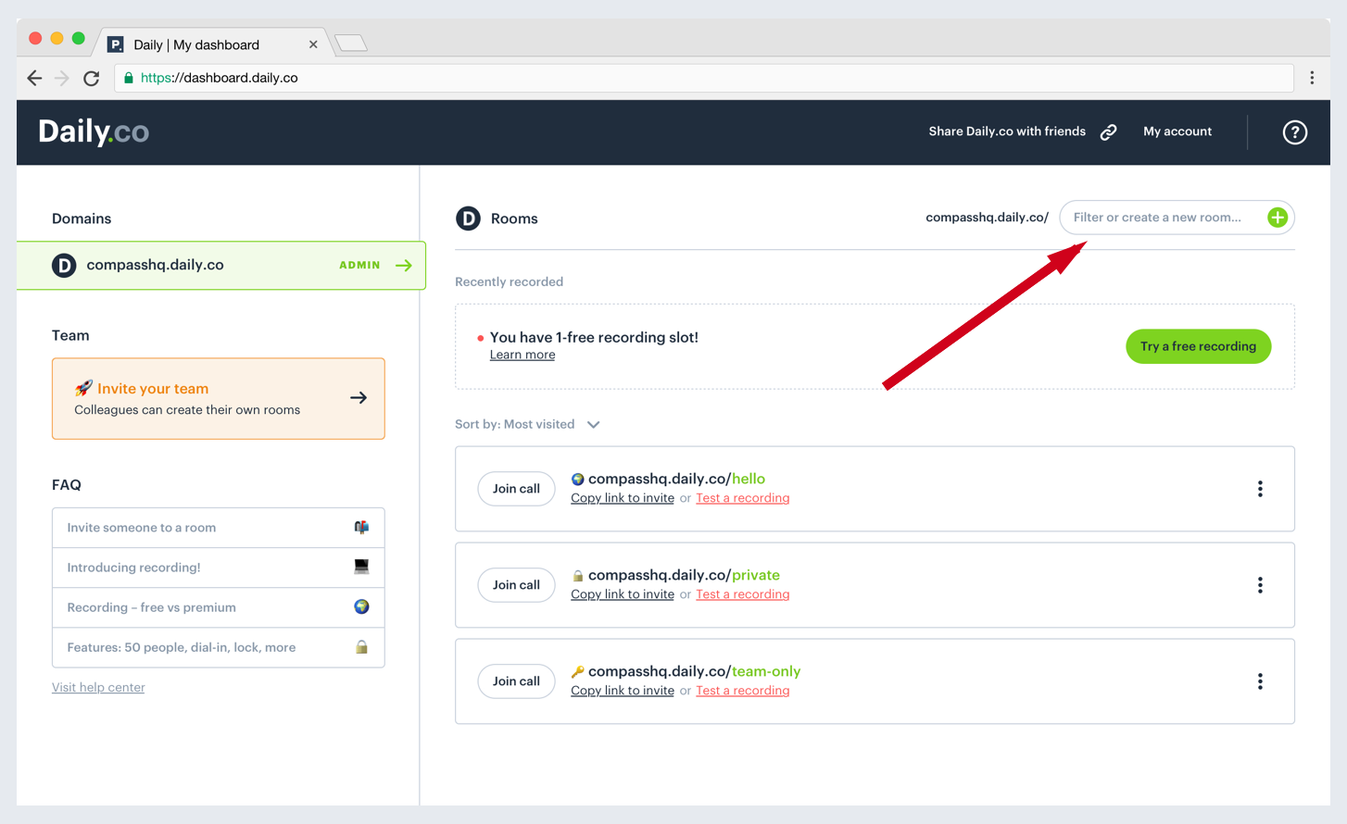1347x824 pixels.
Task: Join call for the private room
Action: (x=516, y=585)
